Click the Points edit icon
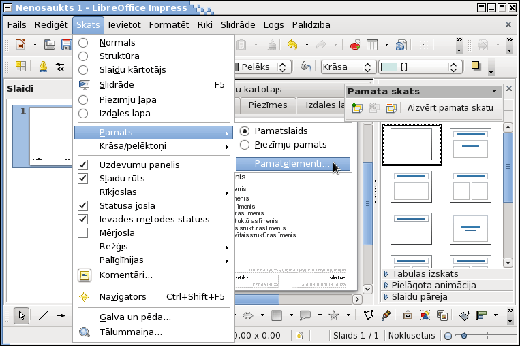 pyautogui.click(x=369, y=315)
